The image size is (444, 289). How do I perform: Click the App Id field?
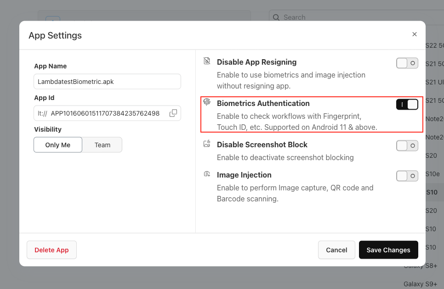click(x=105, y=113)
